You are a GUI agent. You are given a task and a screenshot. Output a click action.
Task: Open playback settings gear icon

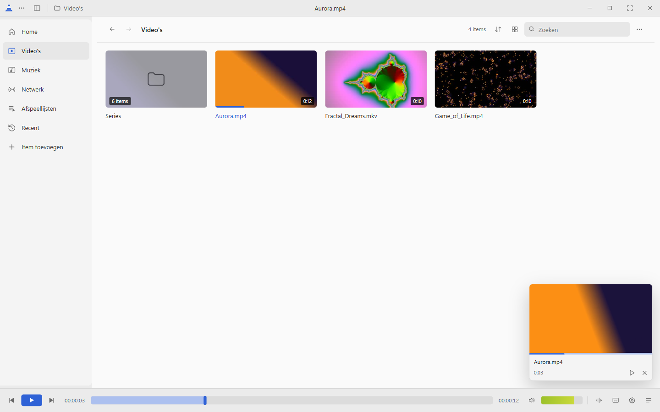click(x=632, y=401)
